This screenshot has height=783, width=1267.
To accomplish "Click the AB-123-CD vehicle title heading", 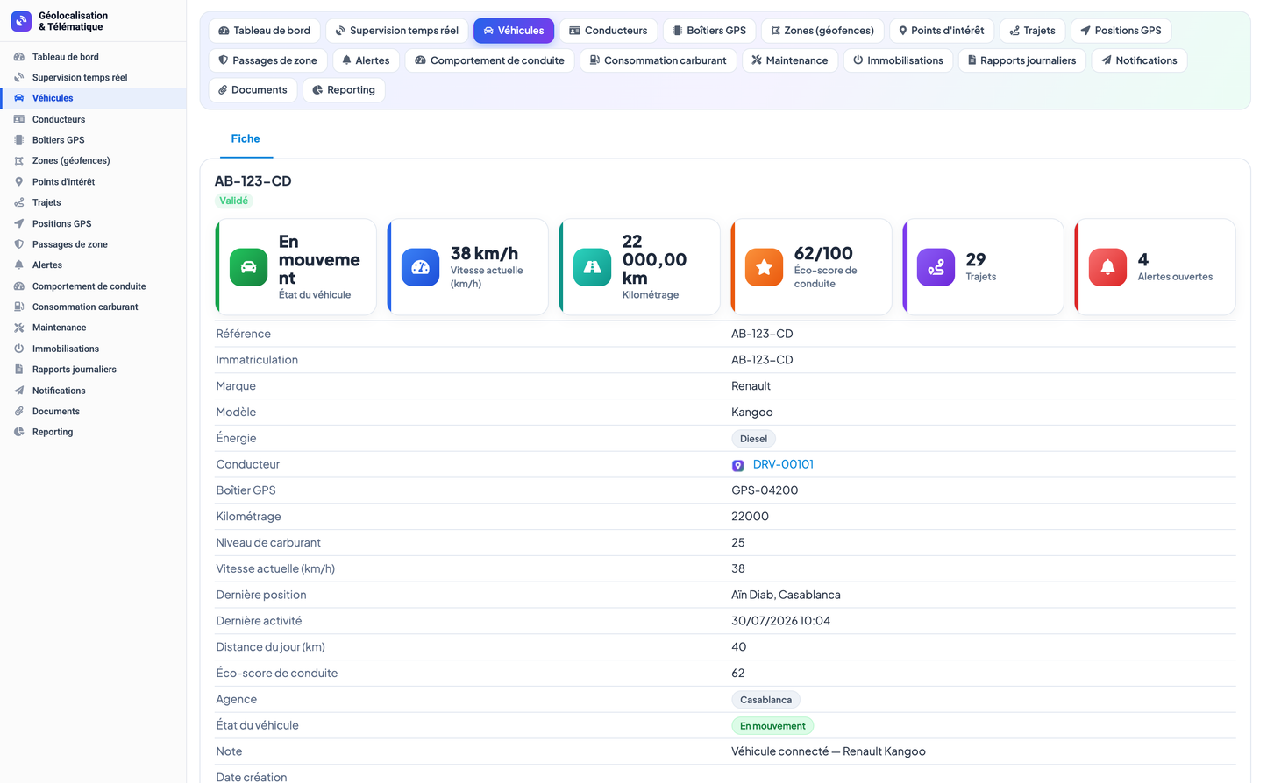I will [x=253, y=181].
